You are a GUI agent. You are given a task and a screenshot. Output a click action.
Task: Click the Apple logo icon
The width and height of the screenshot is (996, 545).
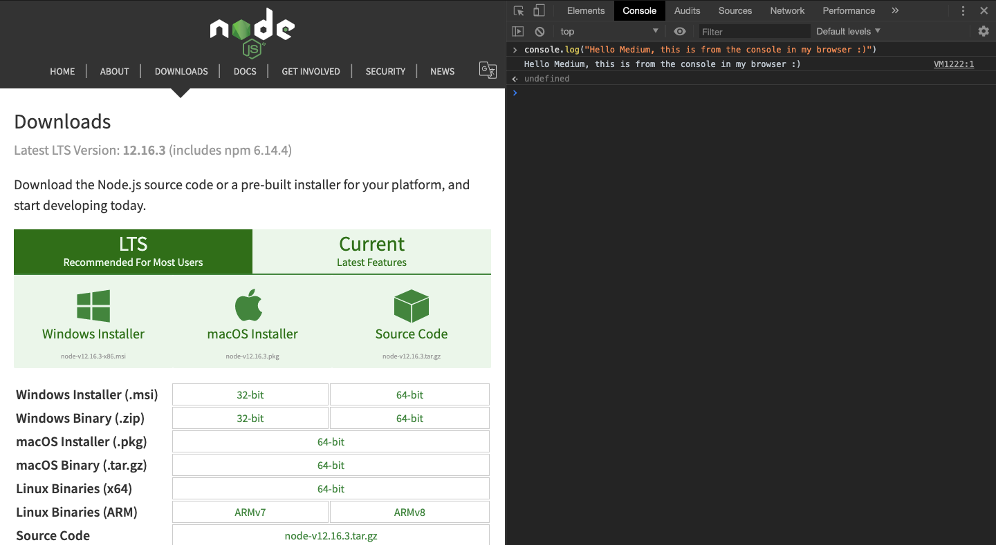pos(249,305)
